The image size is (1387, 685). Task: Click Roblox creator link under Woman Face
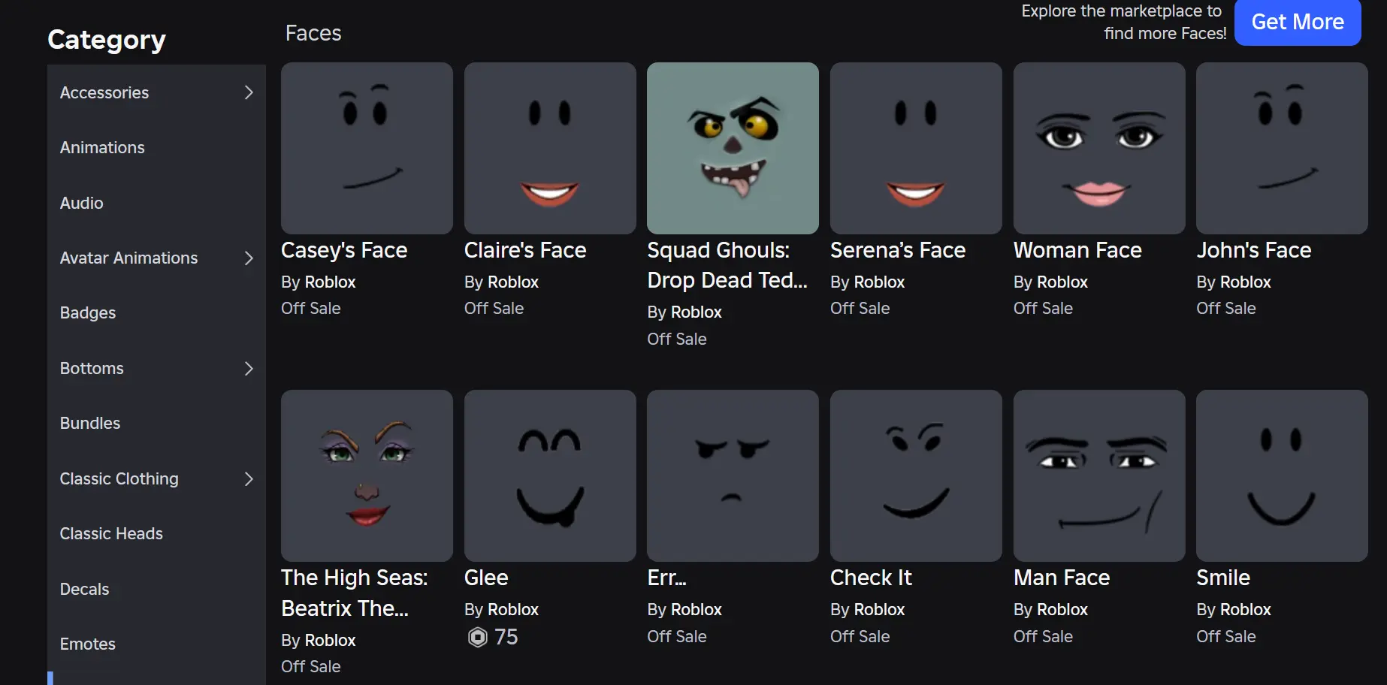1062,282
